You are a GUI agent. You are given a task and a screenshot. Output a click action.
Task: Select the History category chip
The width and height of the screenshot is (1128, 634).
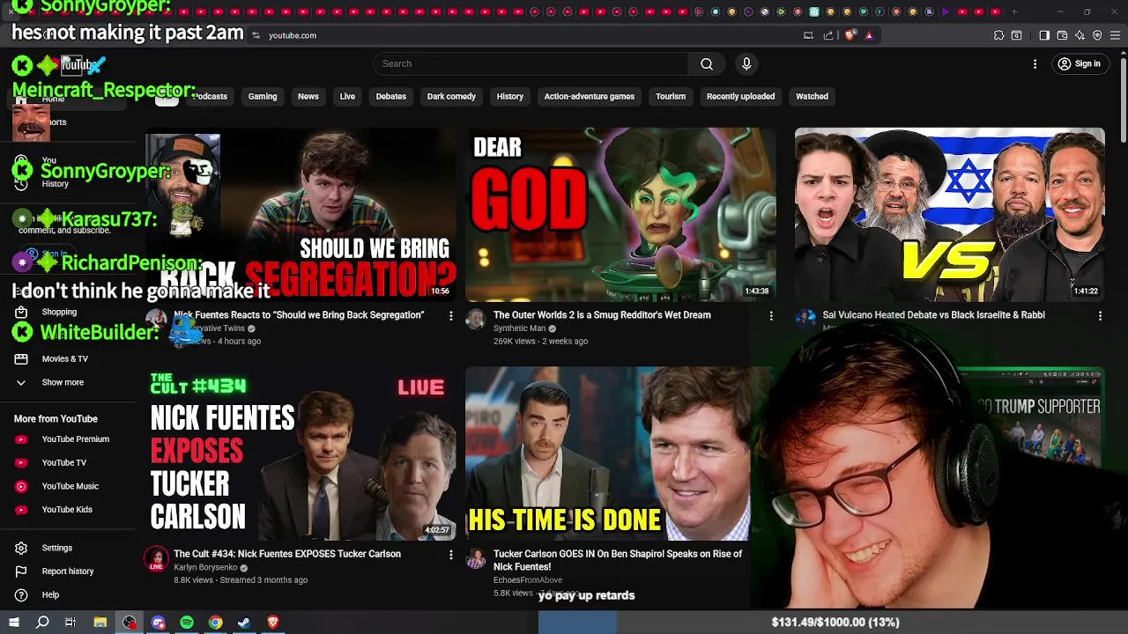pos(510,96)
